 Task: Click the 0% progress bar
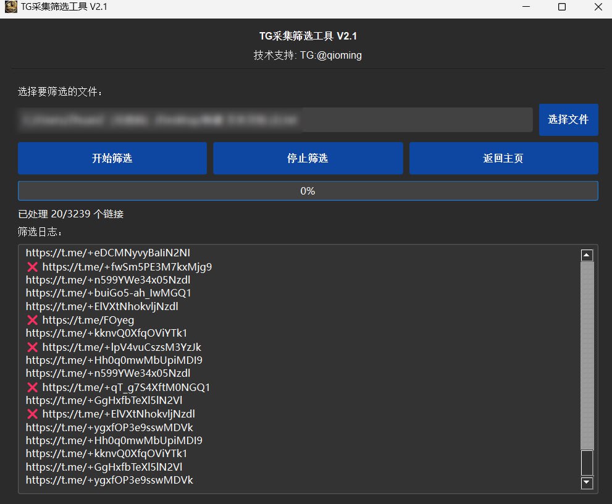click(x=308, y=191)
